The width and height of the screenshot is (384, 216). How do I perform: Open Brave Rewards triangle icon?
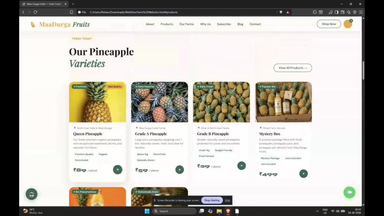288,12
